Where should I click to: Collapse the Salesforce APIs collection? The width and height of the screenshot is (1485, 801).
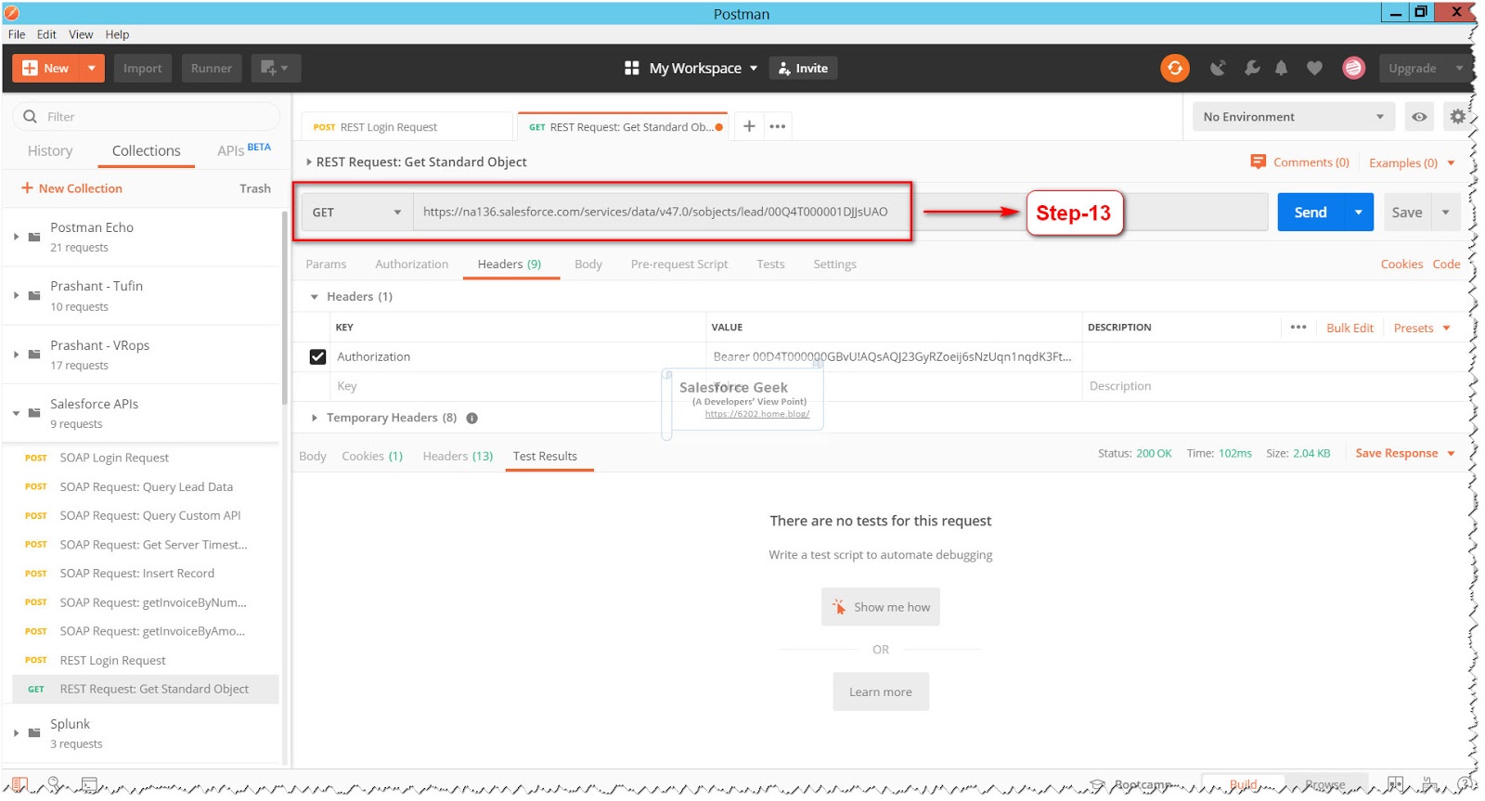16,413
